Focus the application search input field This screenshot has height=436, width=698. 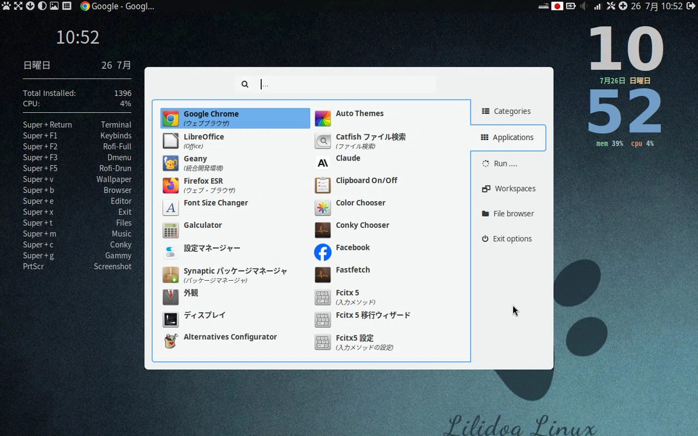click(x=346, y=84)
